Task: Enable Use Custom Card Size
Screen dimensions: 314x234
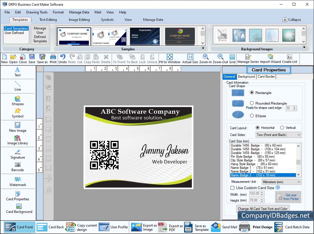Action: click(x=233, y=188)
